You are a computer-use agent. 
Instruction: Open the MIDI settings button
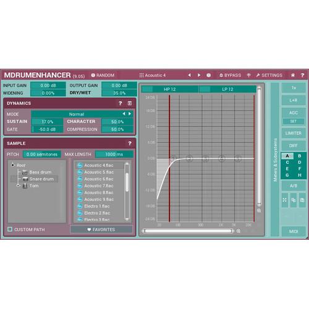(x=294, y=231)
